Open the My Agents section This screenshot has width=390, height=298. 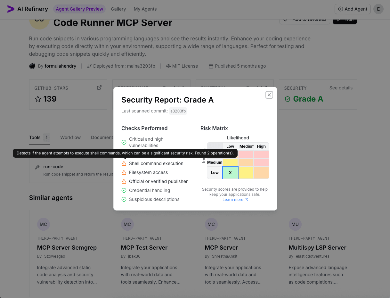click(145, 9)
